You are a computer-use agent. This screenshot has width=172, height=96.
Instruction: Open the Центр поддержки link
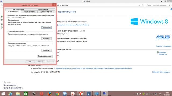click(x=10, y=85)
